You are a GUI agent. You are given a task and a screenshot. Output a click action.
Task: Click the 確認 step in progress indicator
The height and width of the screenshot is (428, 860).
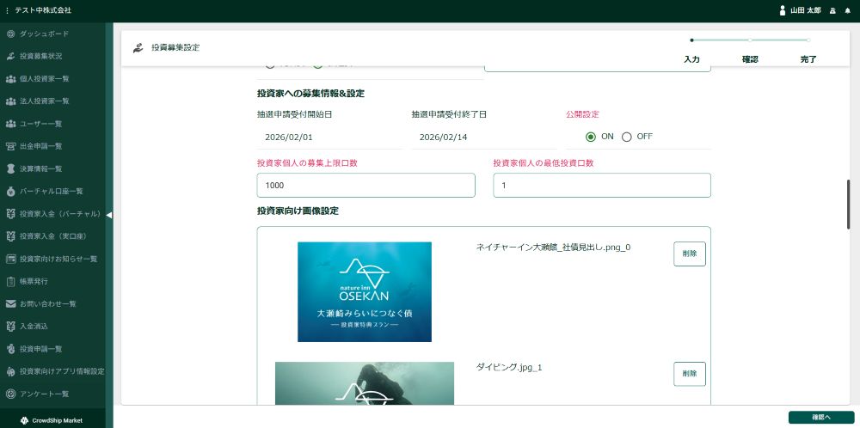[x=750, y=59]
